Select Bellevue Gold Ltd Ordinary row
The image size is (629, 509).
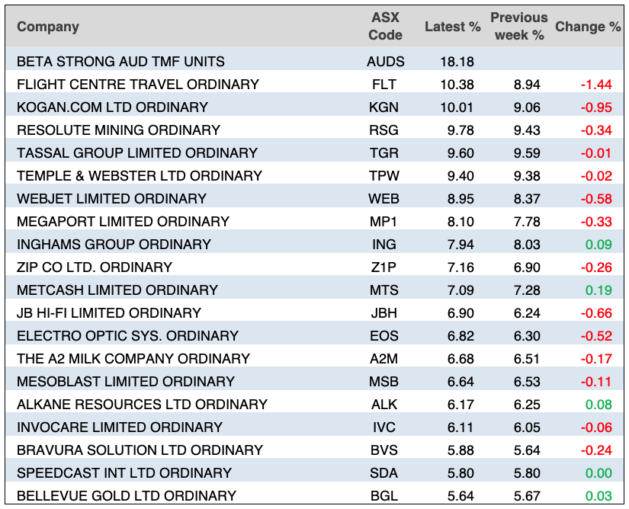click(128, 496)
